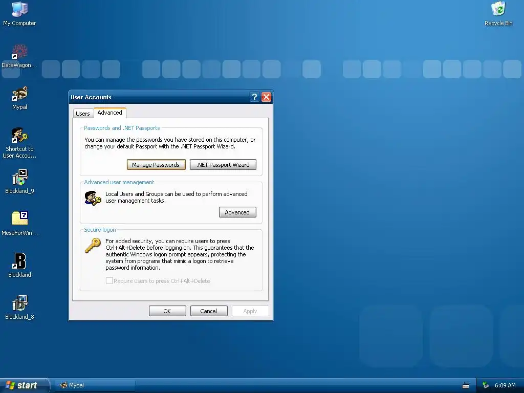
Task: Click the keyboard icon in system tray
Action: (x=466, y=386)
